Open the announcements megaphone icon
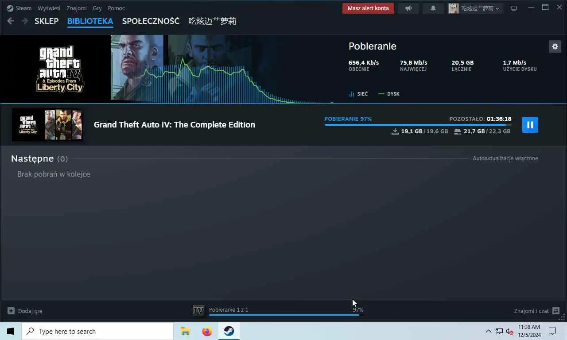The image size is (567, 340). [408, 8]
